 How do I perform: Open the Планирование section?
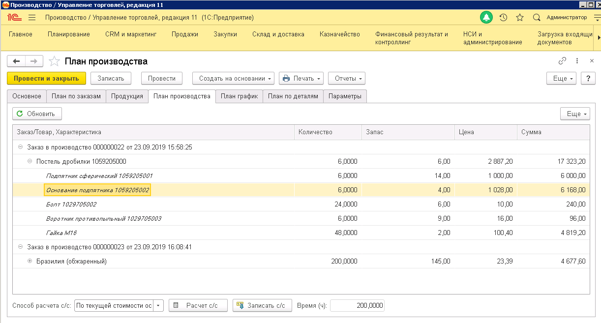tap(69, 34)
